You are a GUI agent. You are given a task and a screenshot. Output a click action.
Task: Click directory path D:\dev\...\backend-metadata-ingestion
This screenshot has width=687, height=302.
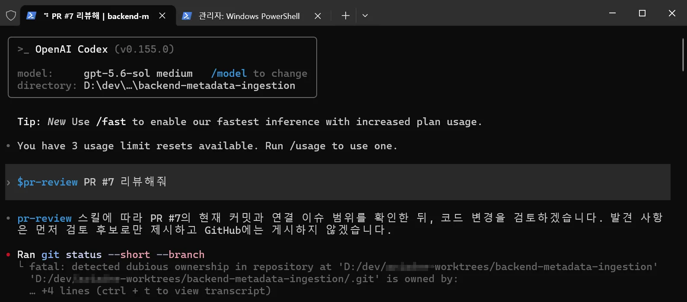[189, 85]
